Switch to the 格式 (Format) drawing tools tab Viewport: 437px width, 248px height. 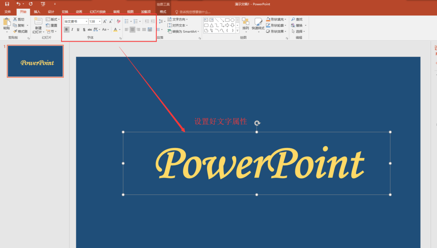click(x=163, y=12)
